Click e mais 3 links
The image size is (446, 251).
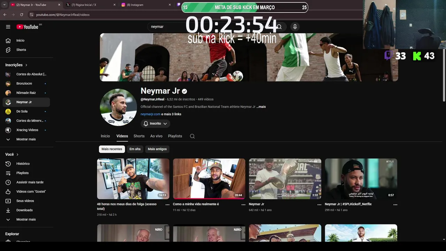(x=171, y=114)
